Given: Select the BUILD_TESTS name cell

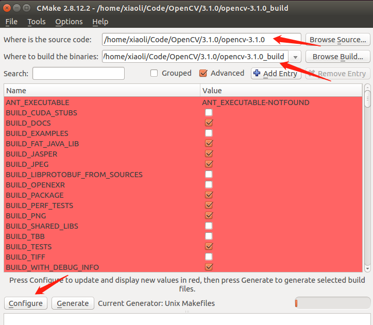Looking at the screenshot, I should pos(29,247).
